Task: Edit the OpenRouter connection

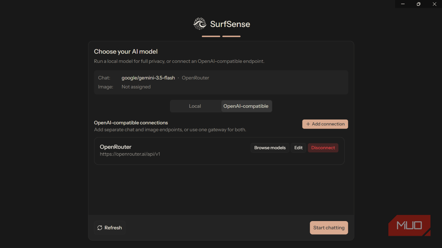Action: point(298,148)
